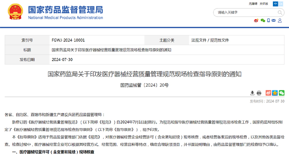Click the main notice headline
Viewport: 289px width, 155px height.
pyautogui.click(x=144, y=74)
